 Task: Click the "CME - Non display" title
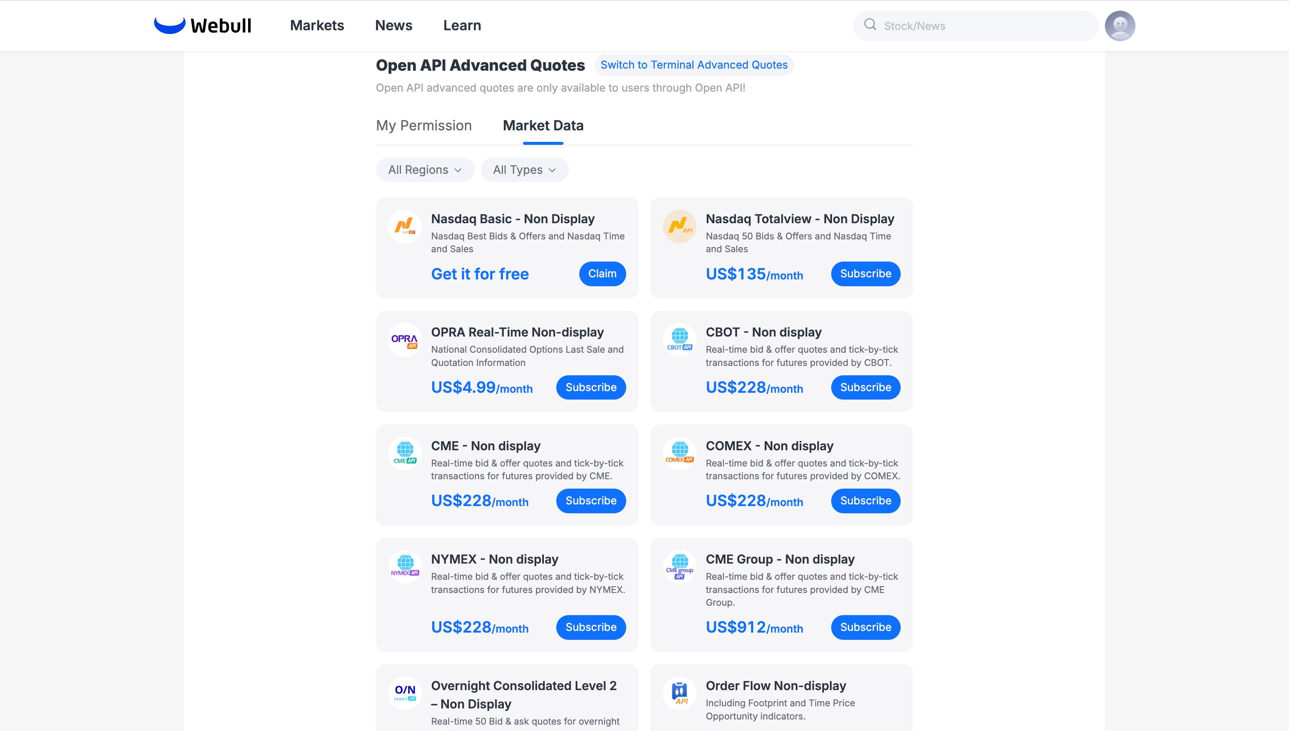coord(486,446)
